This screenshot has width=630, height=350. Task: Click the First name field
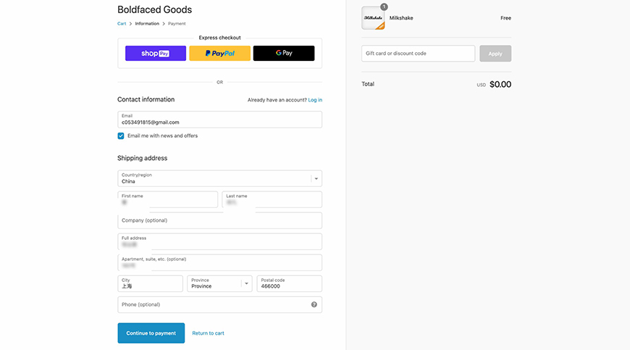pos(167,199)
